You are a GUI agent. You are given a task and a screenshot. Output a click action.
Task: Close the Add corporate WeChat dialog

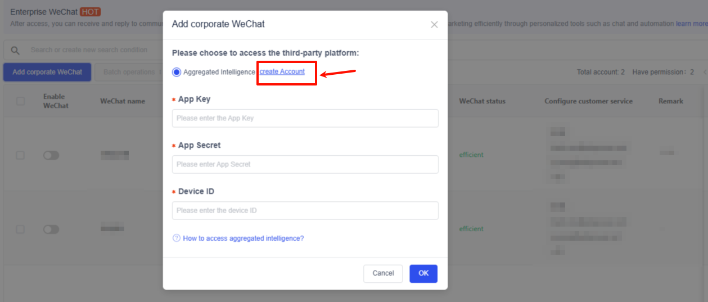434,25
